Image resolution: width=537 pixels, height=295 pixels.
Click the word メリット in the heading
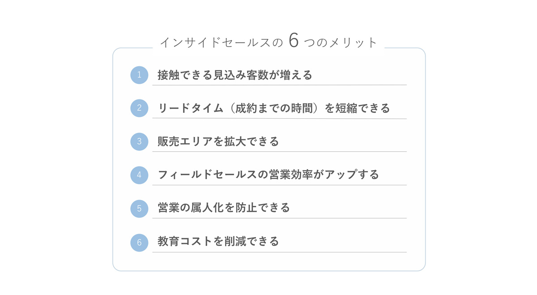(x=354, y=43)
